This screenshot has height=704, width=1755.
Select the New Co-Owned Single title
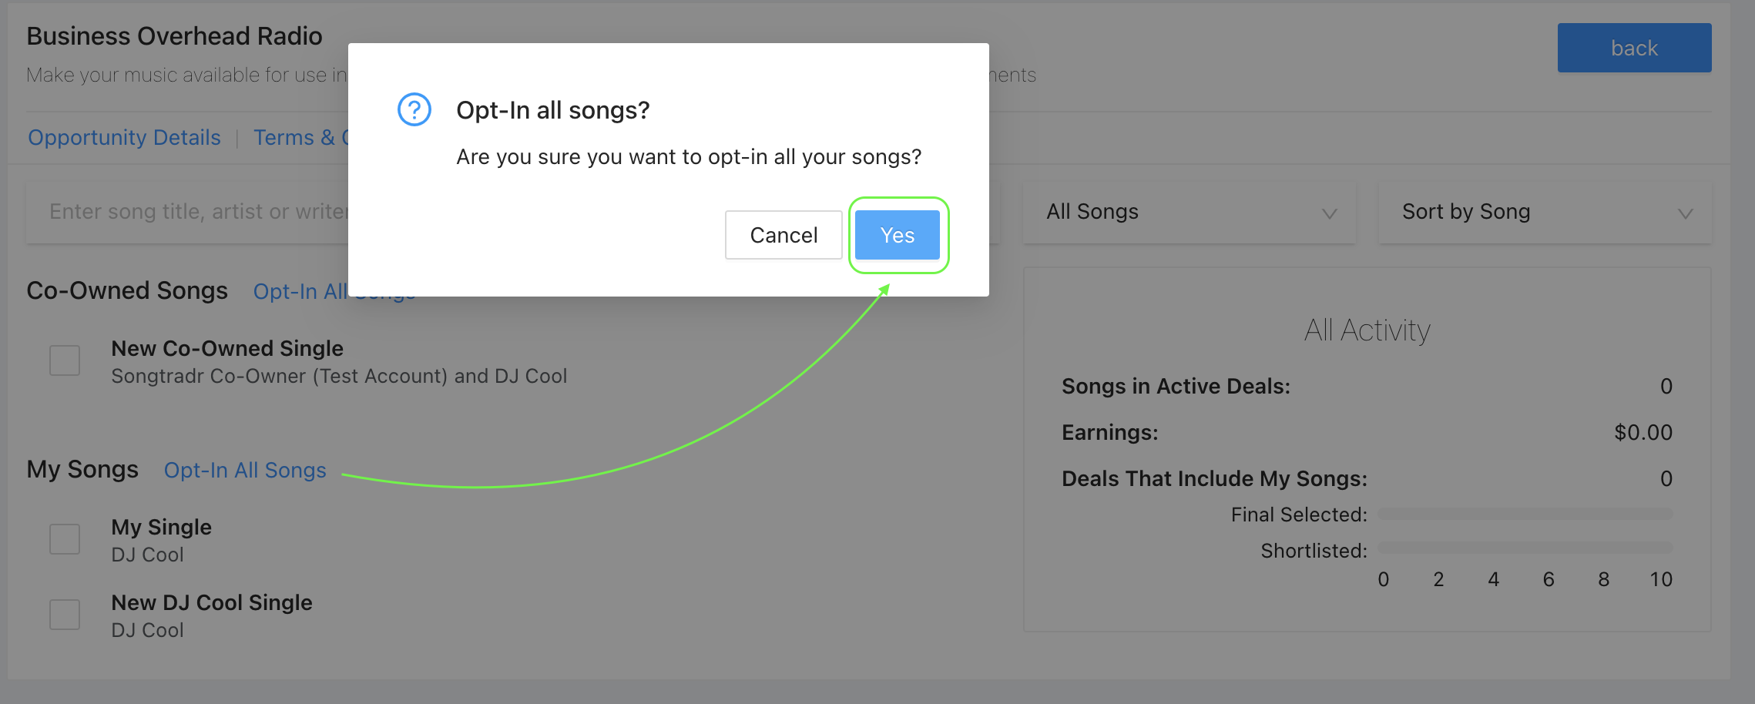pos(227,348)
